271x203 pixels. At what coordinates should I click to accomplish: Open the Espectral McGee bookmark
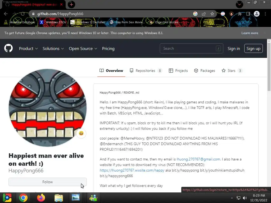[x=164, y=22]
